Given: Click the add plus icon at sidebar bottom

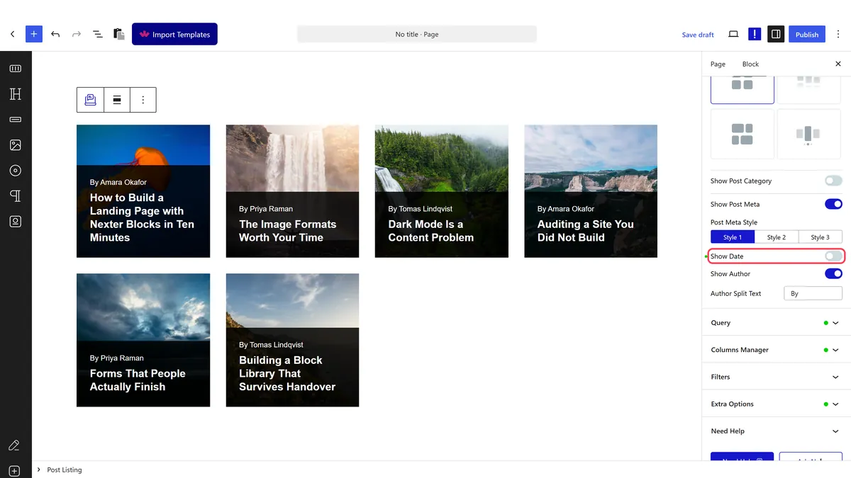Looking at the screenshot, I should pos(14,471).
